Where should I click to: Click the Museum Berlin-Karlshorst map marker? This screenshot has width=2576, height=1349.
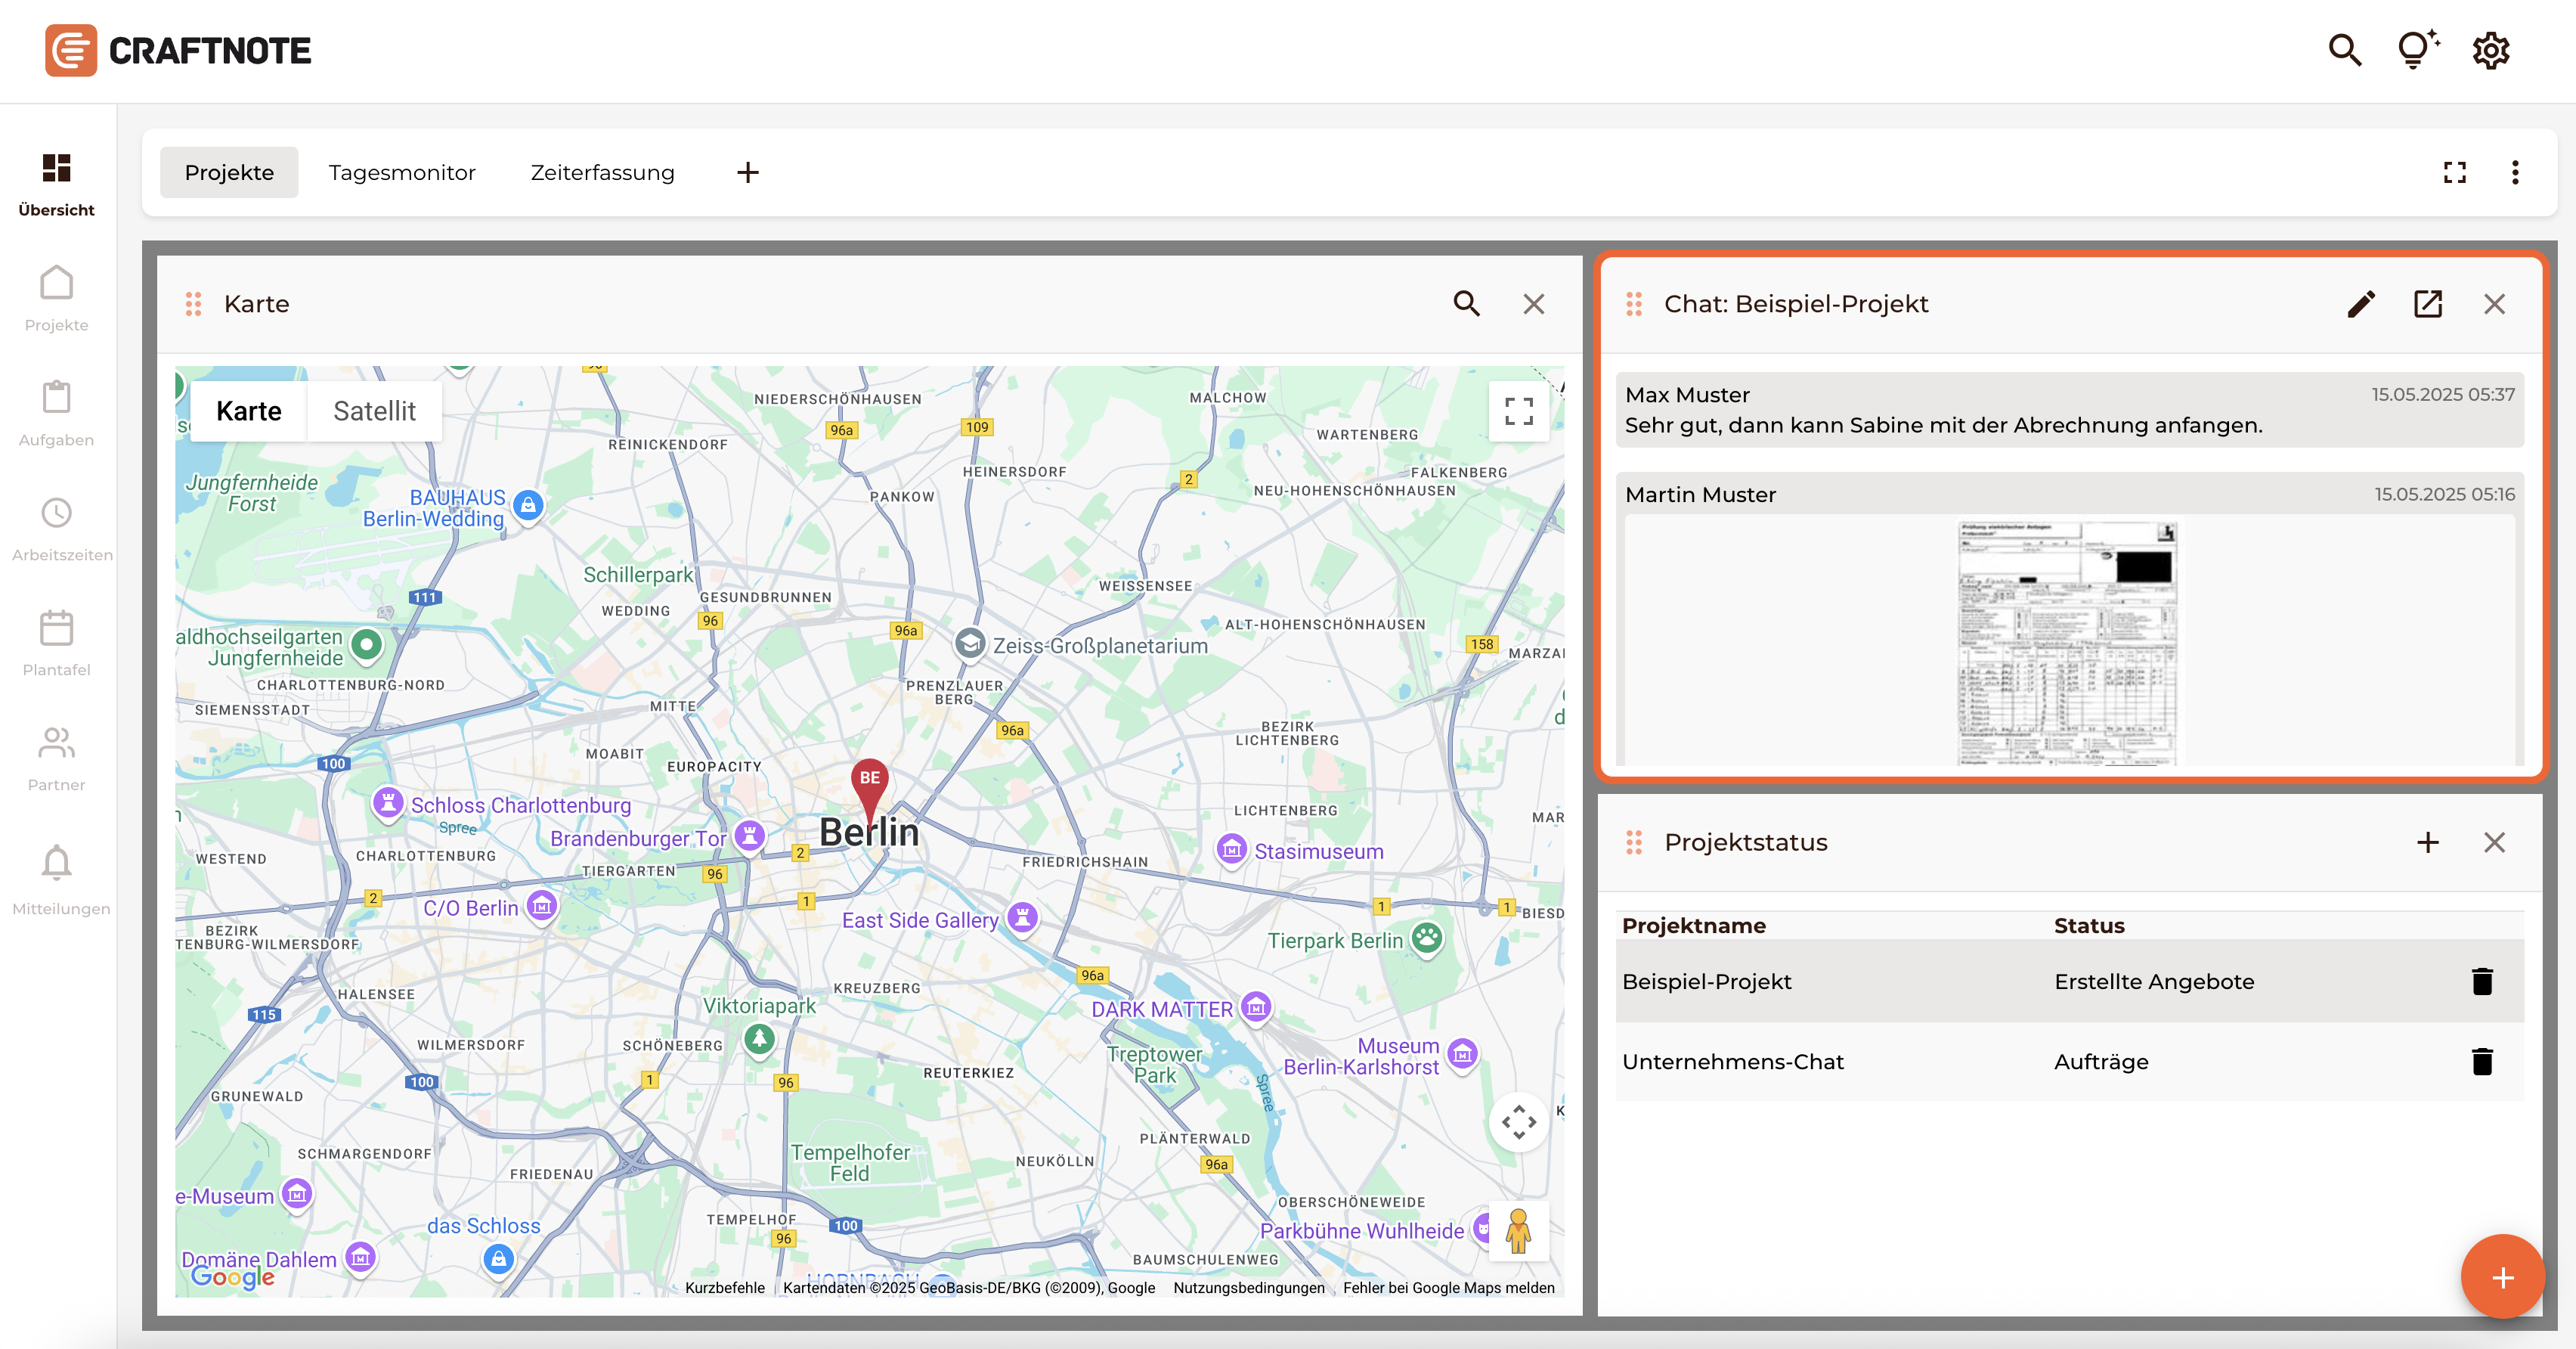tap(1462, 1054)
